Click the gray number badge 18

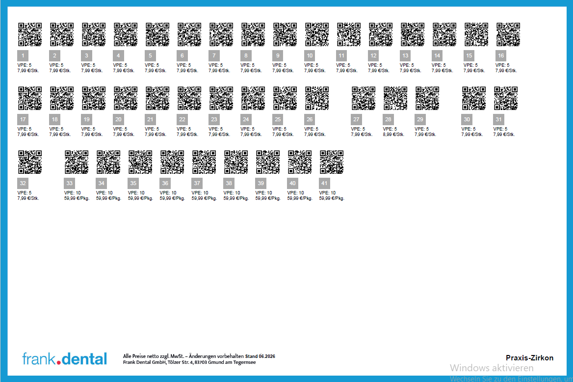click(x=54, y=119)
